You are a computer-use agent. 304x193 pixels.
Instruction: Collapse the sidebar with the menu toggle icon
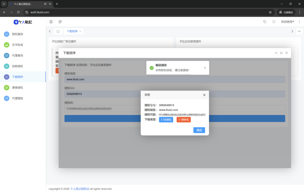click(51, 22)
